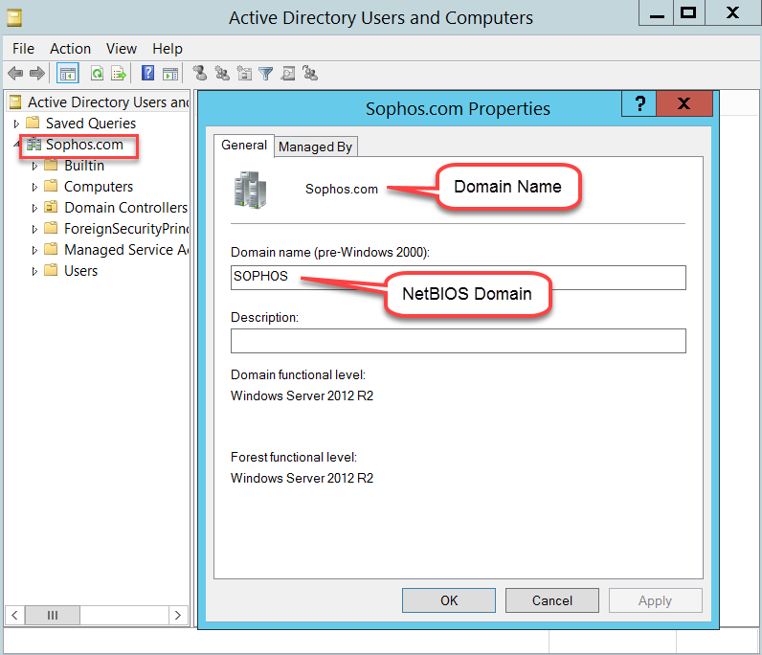Expand the Managed Service Accounts node
762x655 pixels.
pos(34,251)
